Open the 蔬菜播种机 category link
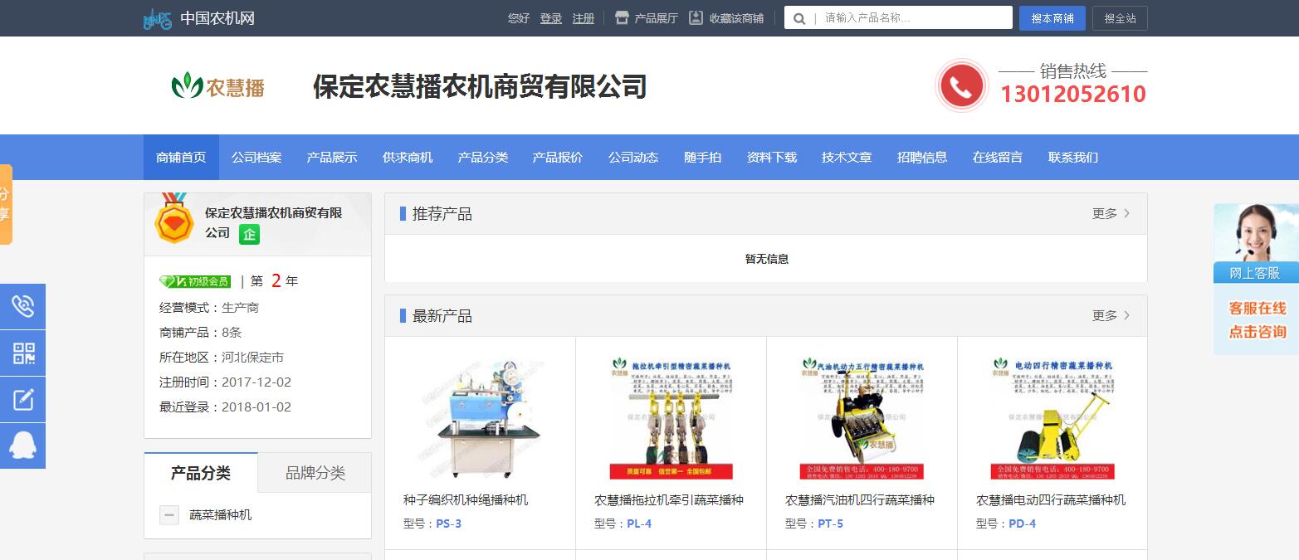 click(220, 515)
